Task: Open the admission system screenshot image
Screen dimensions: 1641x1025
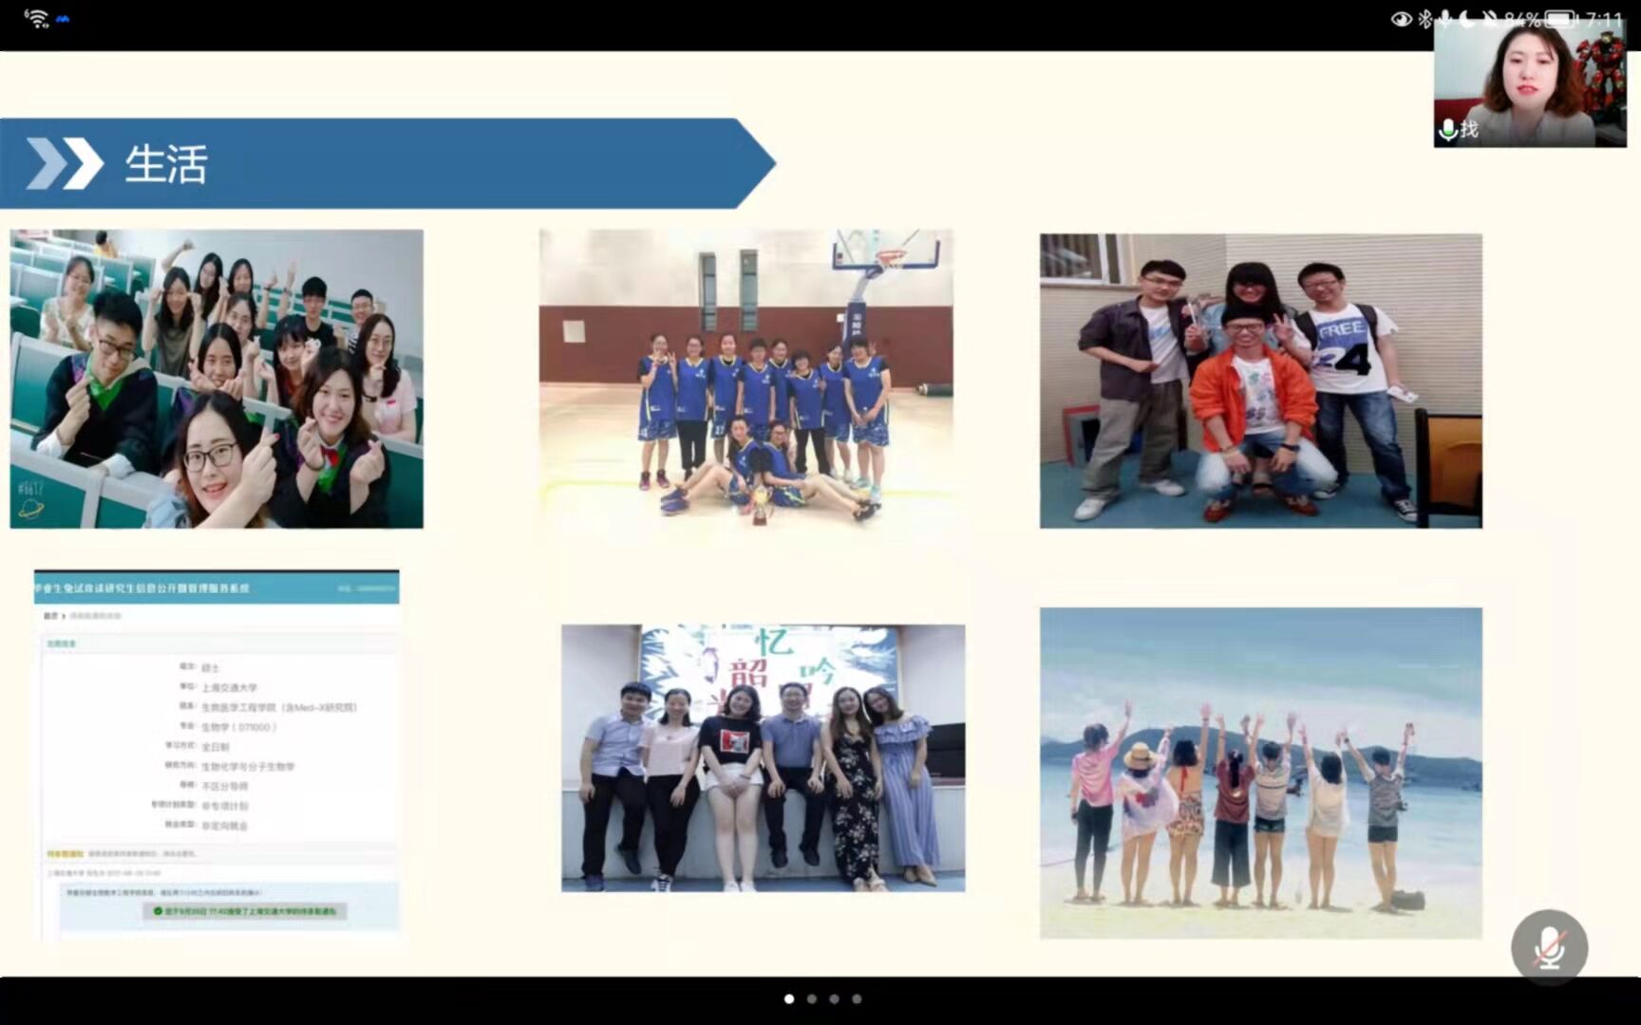Action: (x=217, y=750)
